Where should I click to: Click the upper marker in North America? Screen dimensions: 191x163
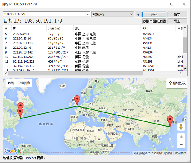tap(20, 106)
